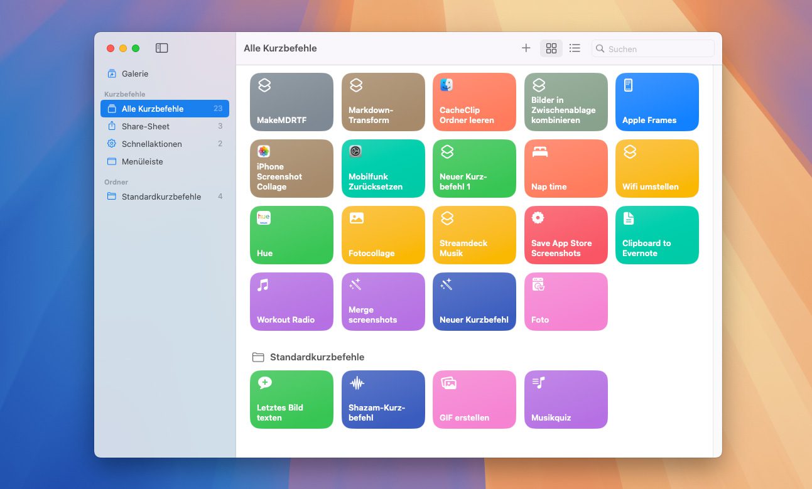This screenshot has width=812, height=489.
Task: Click the Clipboard to Evernote document icon
Action: tap(629, 218)
